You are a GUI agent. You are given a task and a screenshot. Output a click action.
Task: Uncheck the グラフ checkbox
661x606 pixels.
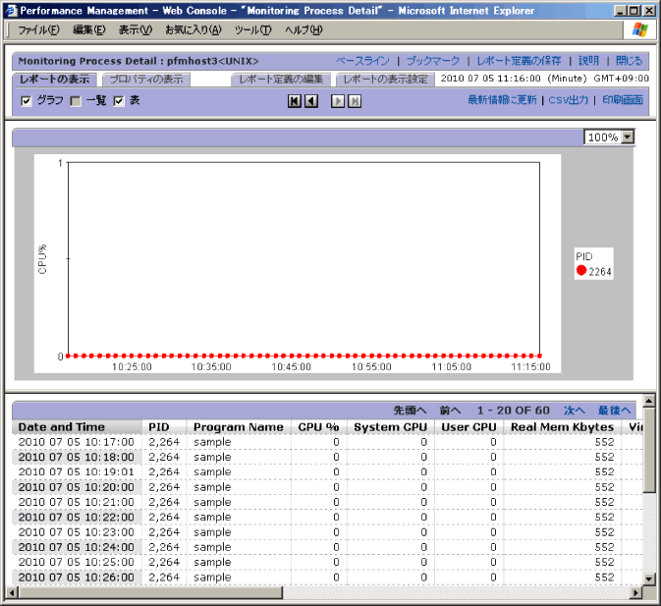click(27, 101)
